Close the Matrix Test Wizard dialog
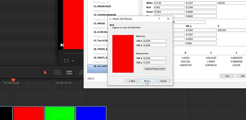Viewport: 246px width, 120px height. (168, 19)
